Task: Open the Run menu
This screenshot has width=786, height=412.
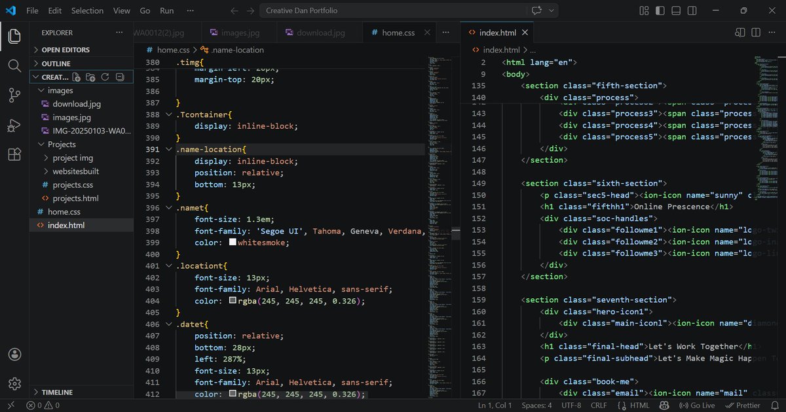Action: (167, 11)
